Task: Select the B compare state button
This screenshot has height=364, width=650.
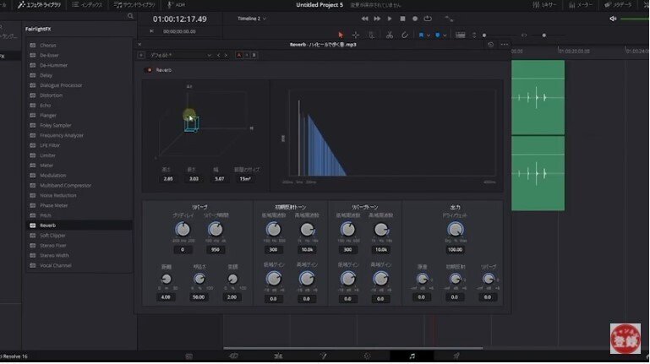Action: pyautogui.click(x=254, y=55)
